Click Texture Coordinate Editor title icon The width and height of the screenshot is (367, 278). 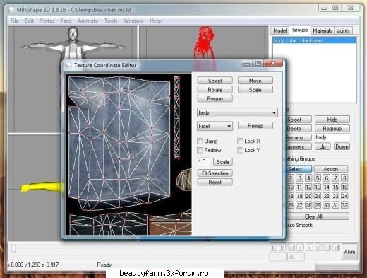coord(68,65)
